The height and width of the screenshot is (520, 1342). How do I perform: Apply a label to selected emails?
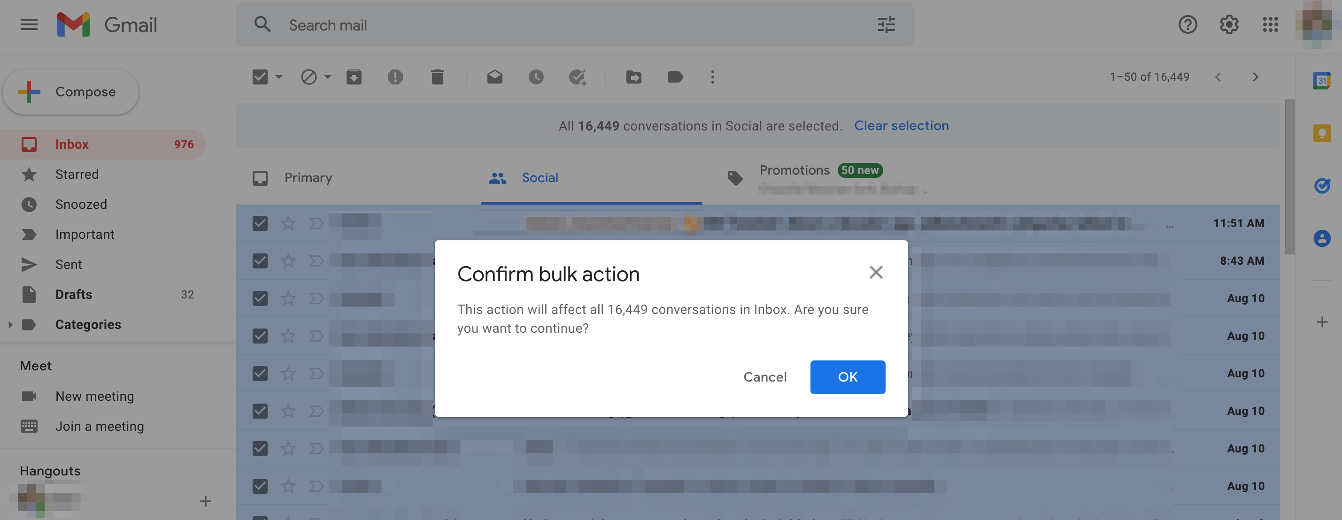pos(675,76)
